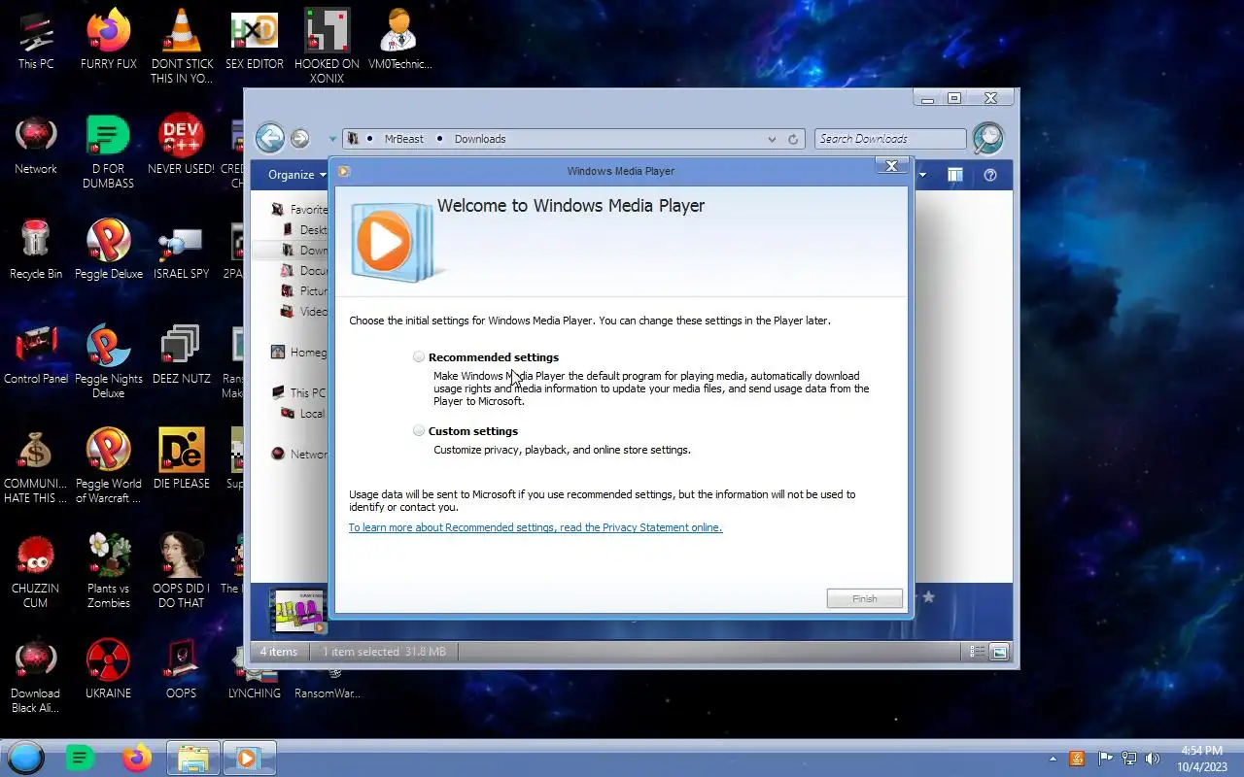Click the magnifying glass search icon
The height and width of the screenshot is (777, 1244).
click(x=987, y=138)
